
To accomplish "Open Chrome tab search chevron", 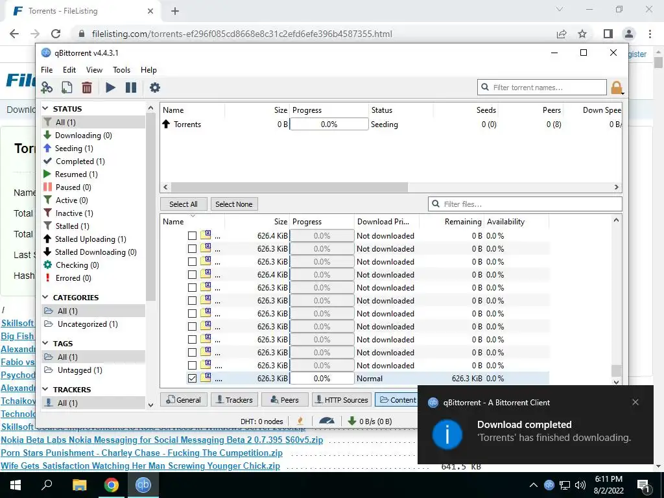I will pyautogui.click(x=560, y=9).
